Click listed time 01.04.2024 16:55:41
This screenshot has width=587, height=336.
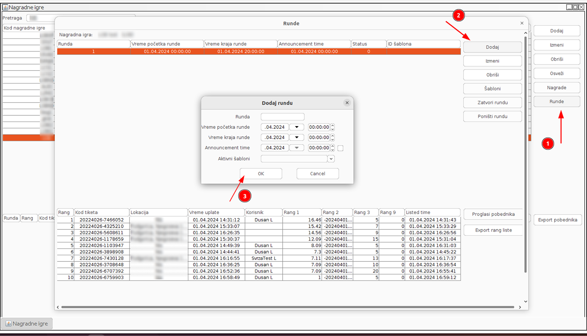(433, 271)
